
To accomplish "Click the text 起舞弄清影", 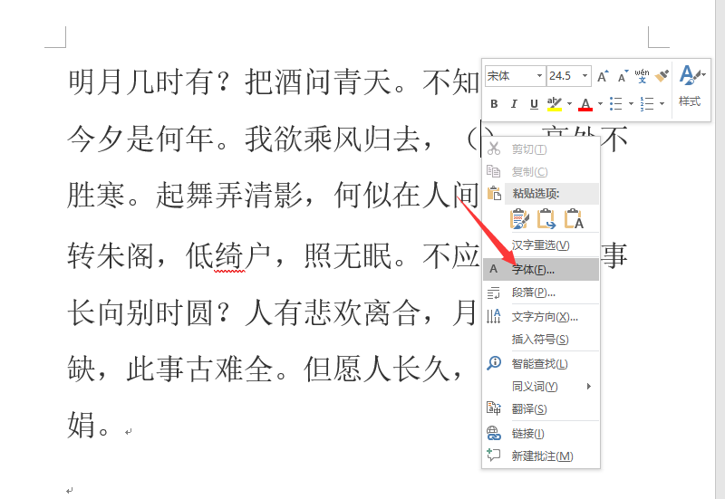I will point(230,195).
